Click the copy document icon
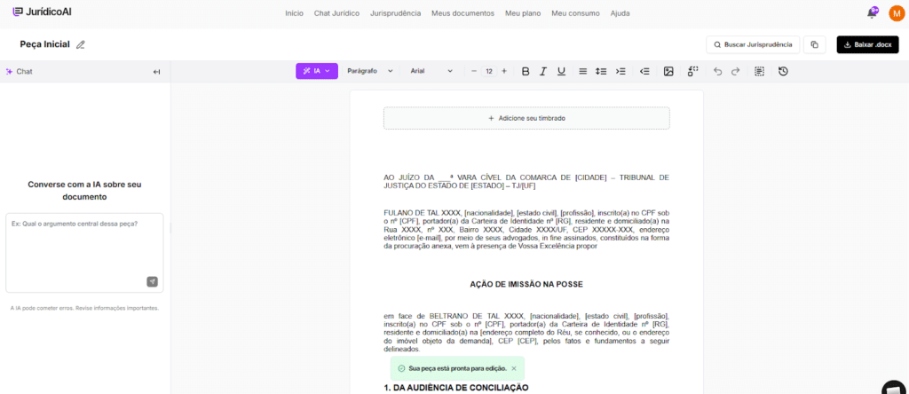This screenshot has height=394, width=909. point(815,44)
